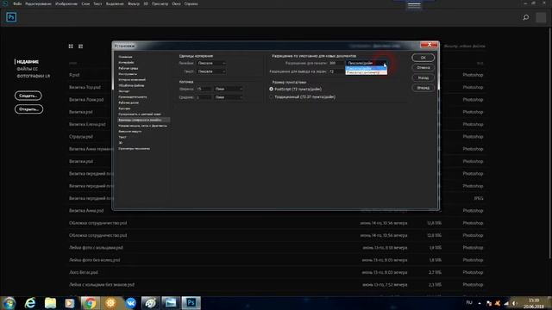Click the Средник value field showing 1
This screenshot has width=552, height=310.
pos(204,97)
